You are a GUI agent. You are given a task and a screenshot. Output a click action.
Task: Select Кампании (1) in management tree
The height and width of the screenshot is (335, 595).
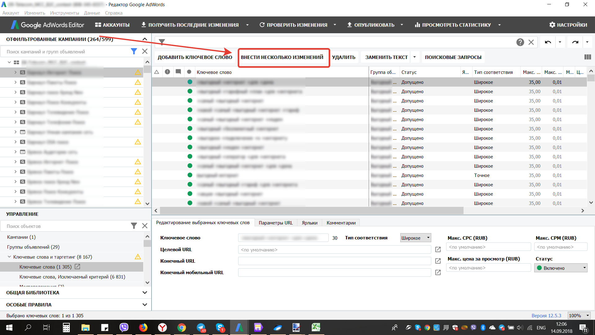21,237
